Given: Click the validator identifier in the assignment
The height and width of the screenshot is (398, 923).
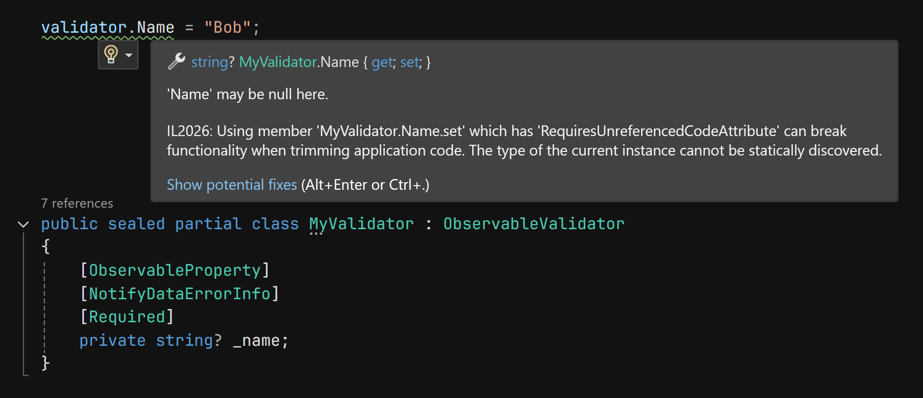Looking at the screenshot, I should pyautogui.click(x=83, y=27).
